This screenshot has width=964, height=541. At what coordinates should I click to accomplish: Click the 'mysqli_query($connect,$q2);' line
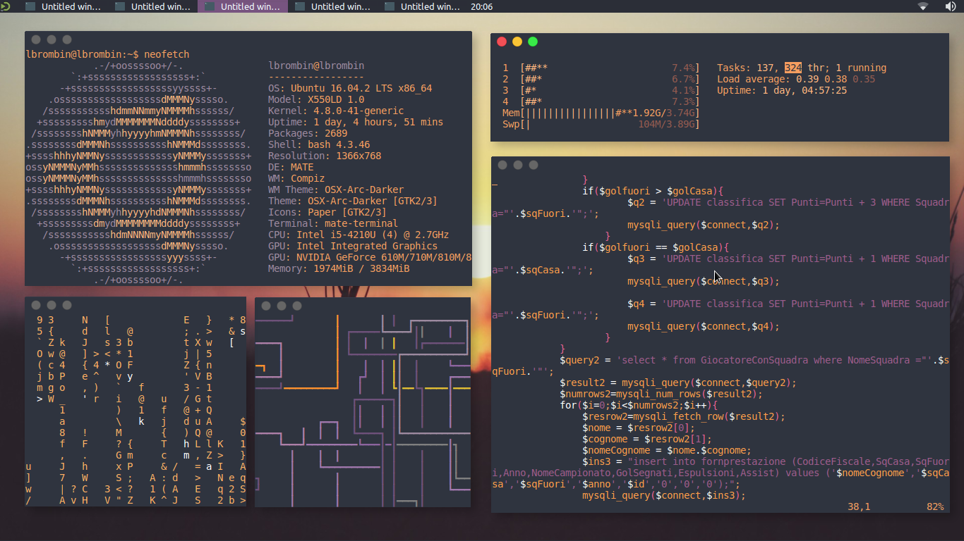(x=704, y=225)
